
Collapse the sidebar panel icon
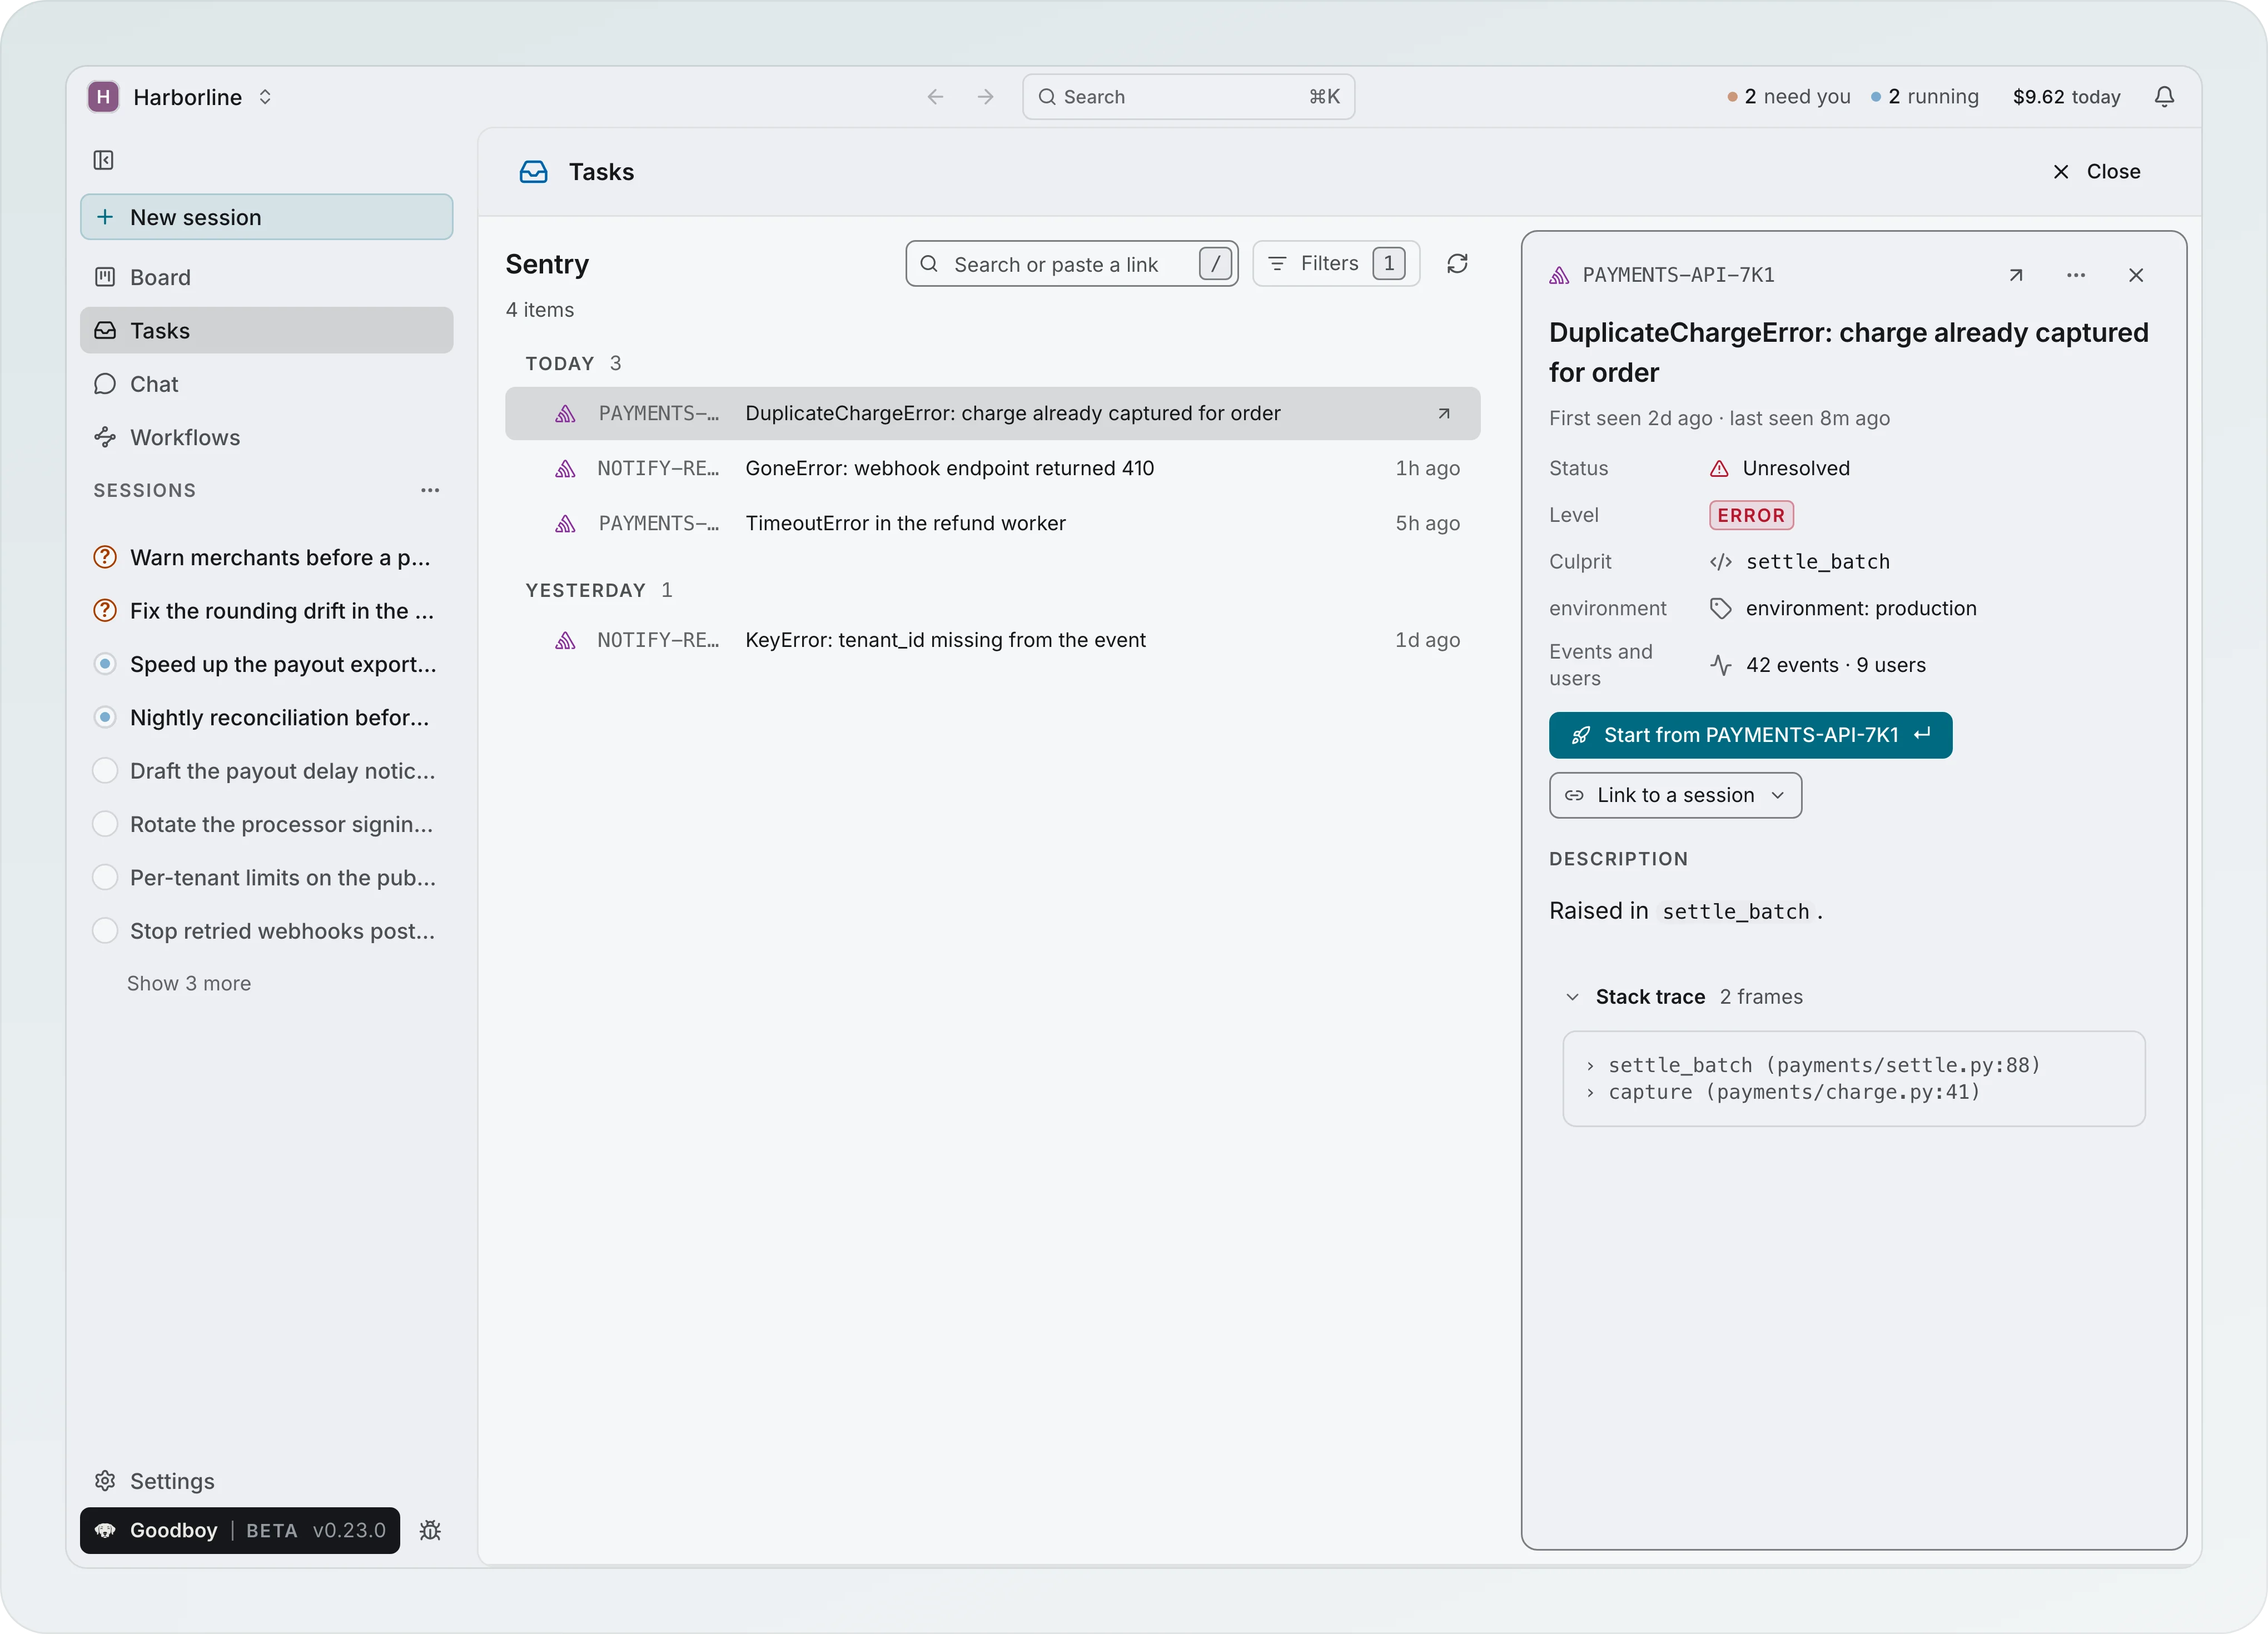pyautogui.click(x=103, y=160)
